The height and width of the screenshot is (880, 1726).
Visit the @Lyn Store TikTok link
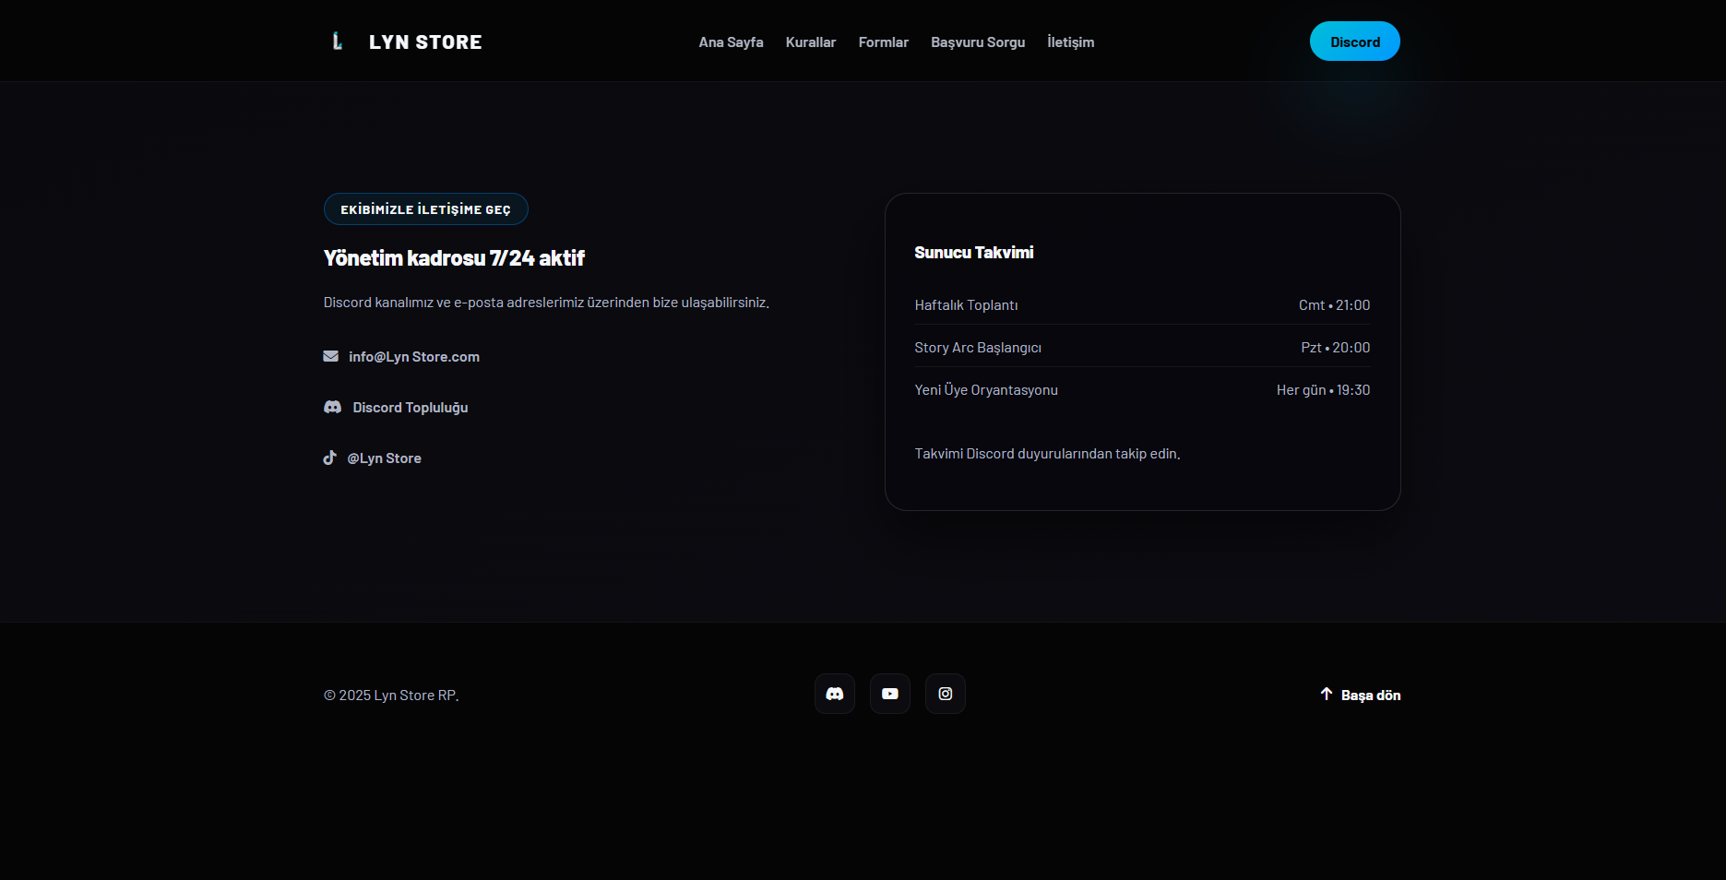[384, 458]
